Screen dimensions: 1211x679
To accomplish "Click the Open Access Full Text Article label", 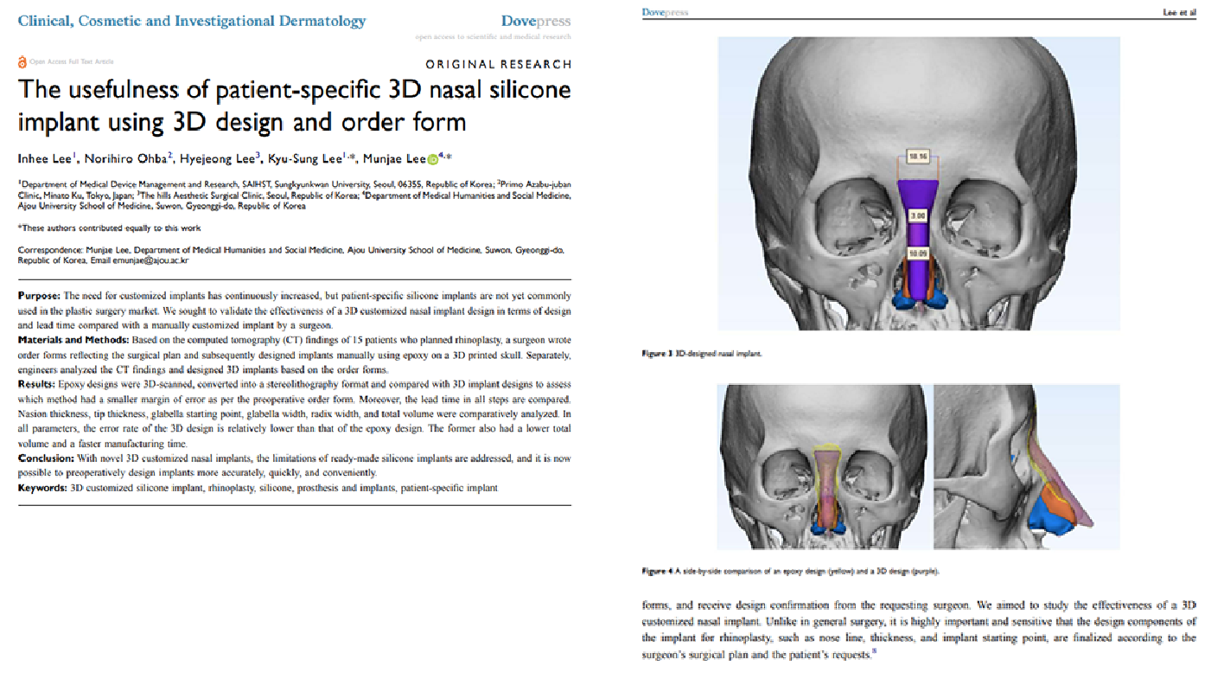I will click(72, 62).
